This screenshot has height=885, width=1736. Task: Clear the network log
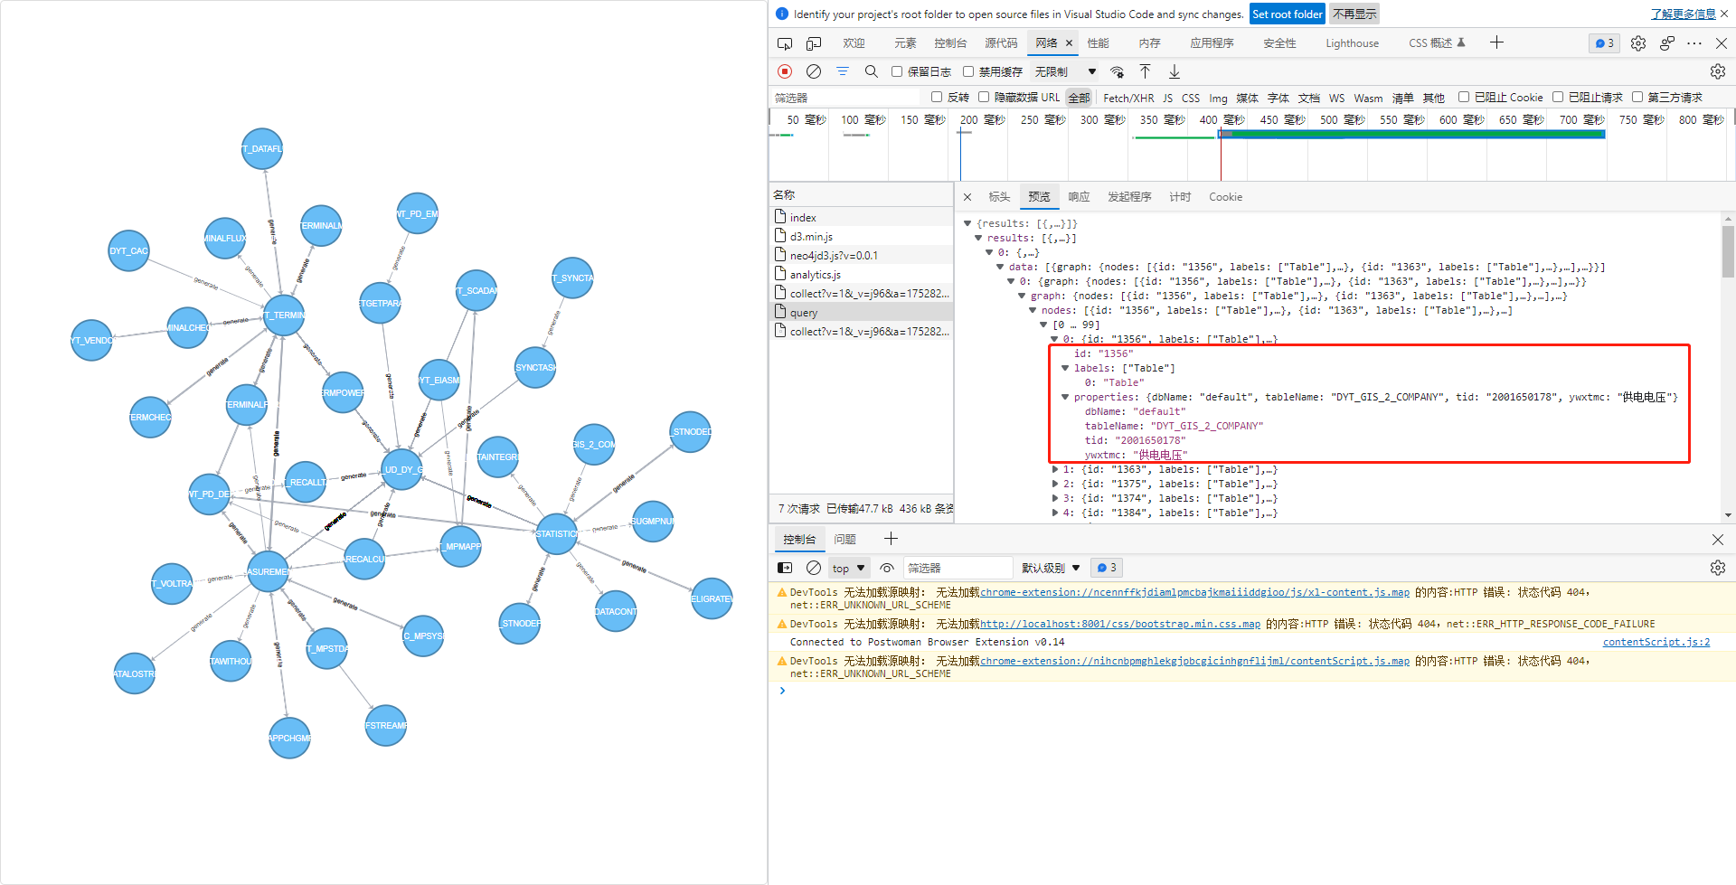(x=814, y=71)
